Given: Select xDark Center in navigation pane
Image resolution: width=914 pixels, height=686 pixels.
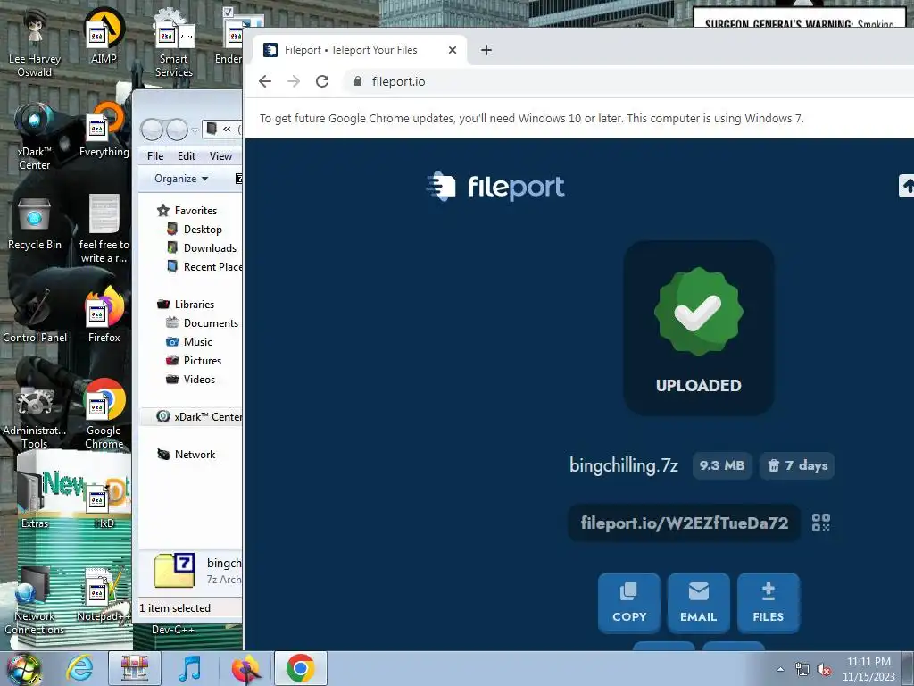Looking at the screenshot, I should (199, 416).
